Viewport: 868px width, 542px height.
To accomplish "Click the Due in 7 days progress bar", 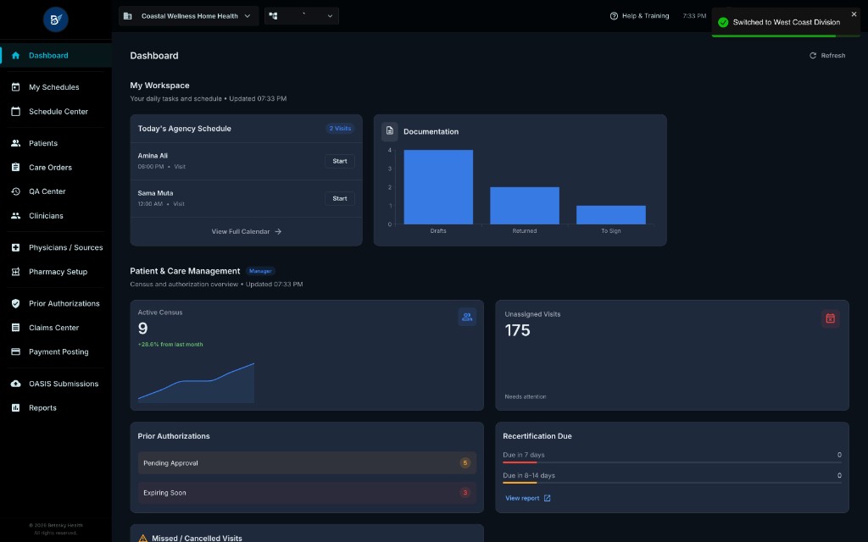I will (672, 462).
